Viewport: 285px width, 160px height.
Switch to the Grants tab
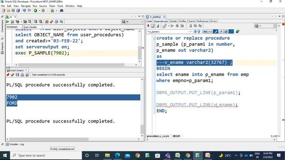pos(191,21)
